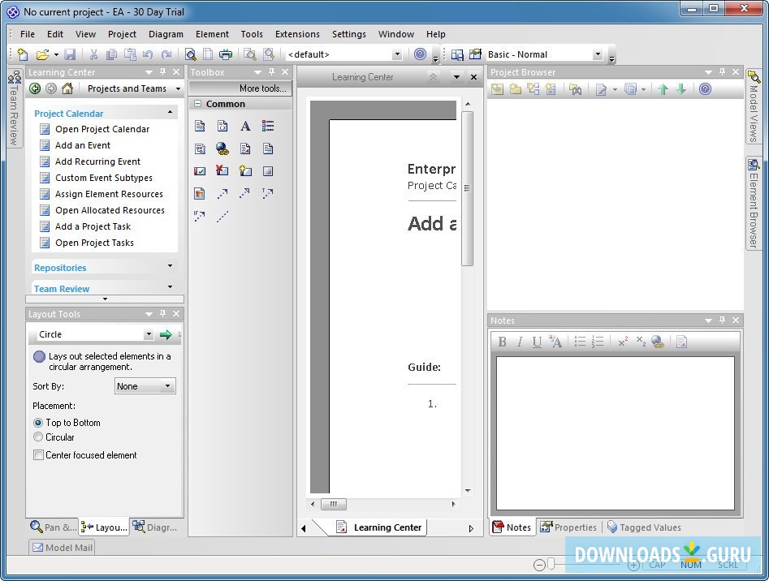Viewport: 769px width, 581px height.
Task: Open the Basic - Normal style dropdown
Action: pyautogui.click(x=598, y=54)
